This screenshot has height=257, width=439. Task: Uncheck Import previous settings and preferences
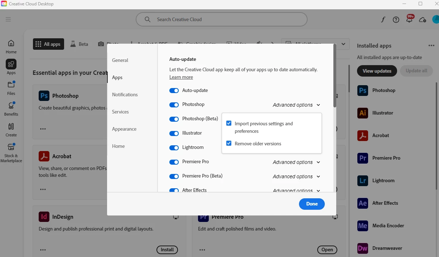(x=229, y=123)
